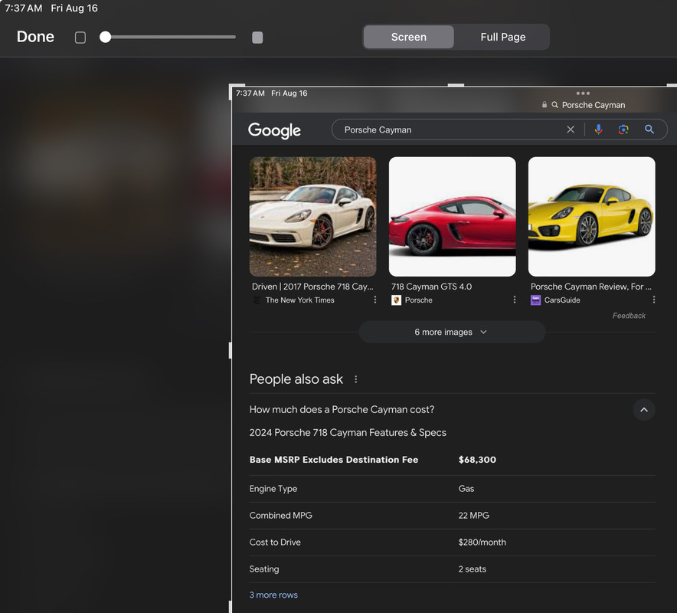
Task: Click the left-edge crop handle
Action: click(x=230, y=350)
